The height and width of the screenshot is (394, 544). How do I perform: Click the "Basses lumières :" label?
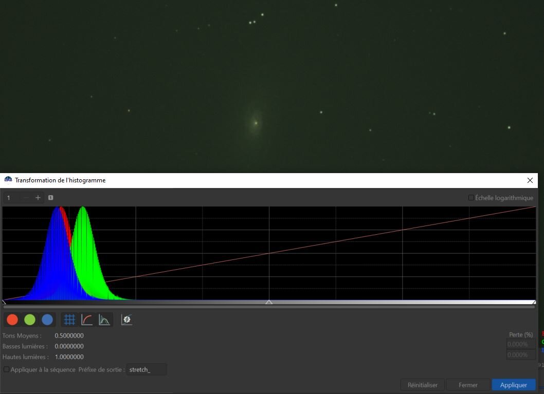pos(25,346)
